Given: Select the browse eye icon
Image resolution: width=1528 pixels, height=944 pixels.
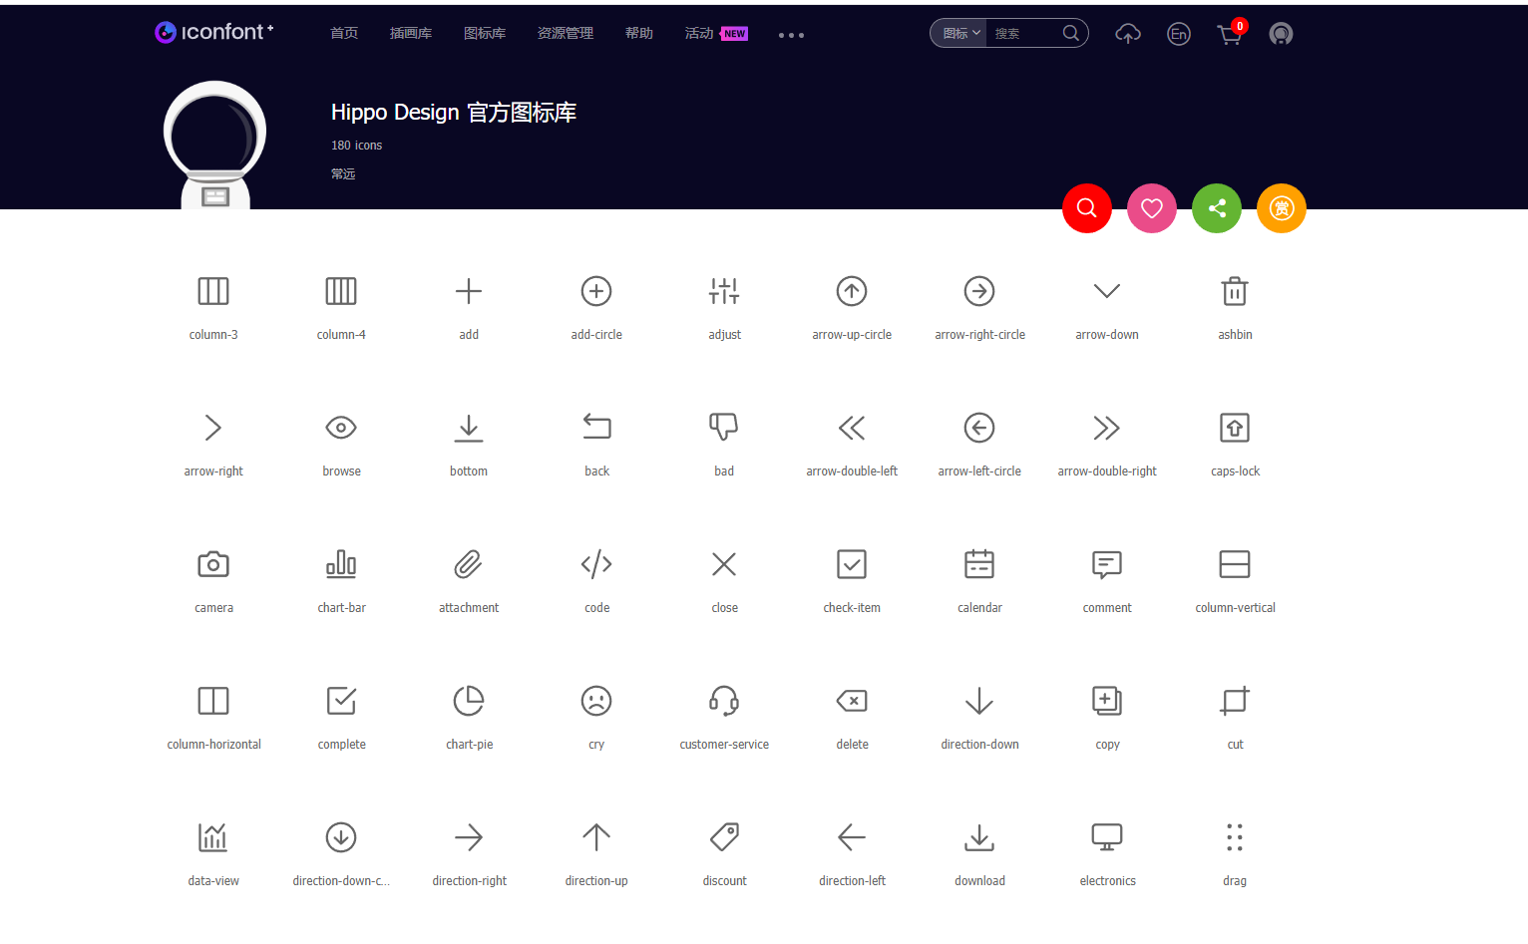Looking at the screenshot, I should coord(341,428).
